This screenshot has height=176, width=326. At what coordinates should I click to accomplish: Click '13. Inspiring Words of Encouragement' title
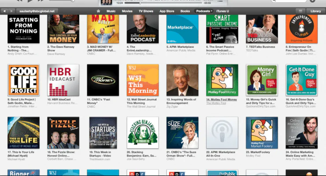point(181,101)
